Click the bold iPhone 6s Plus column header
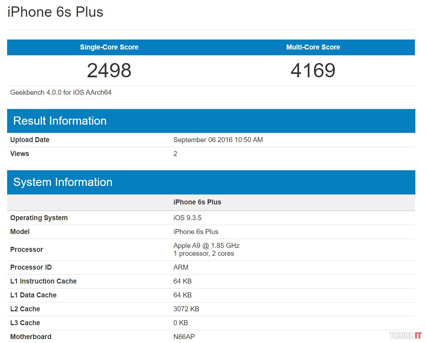Image resolution: width=426 pixels, height=343 pixels. tap(197, 202)
